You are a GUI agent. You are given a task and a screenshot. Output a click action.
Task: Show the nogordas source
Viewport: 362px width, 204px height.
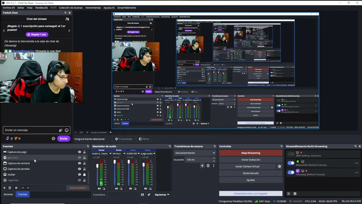point(79,180)
